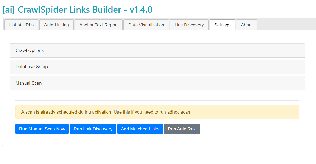
Task: Open the Auto Linking tab
Action: click(56, 25)
